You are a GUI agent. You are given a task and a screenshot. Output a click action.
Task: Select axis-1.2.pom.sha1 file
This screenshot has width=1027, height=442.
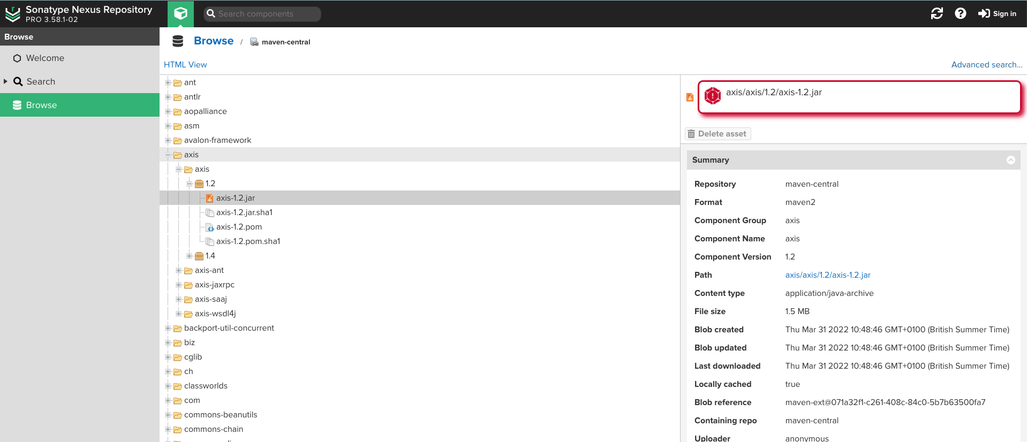pyautogui.click(x=248, y=241)
